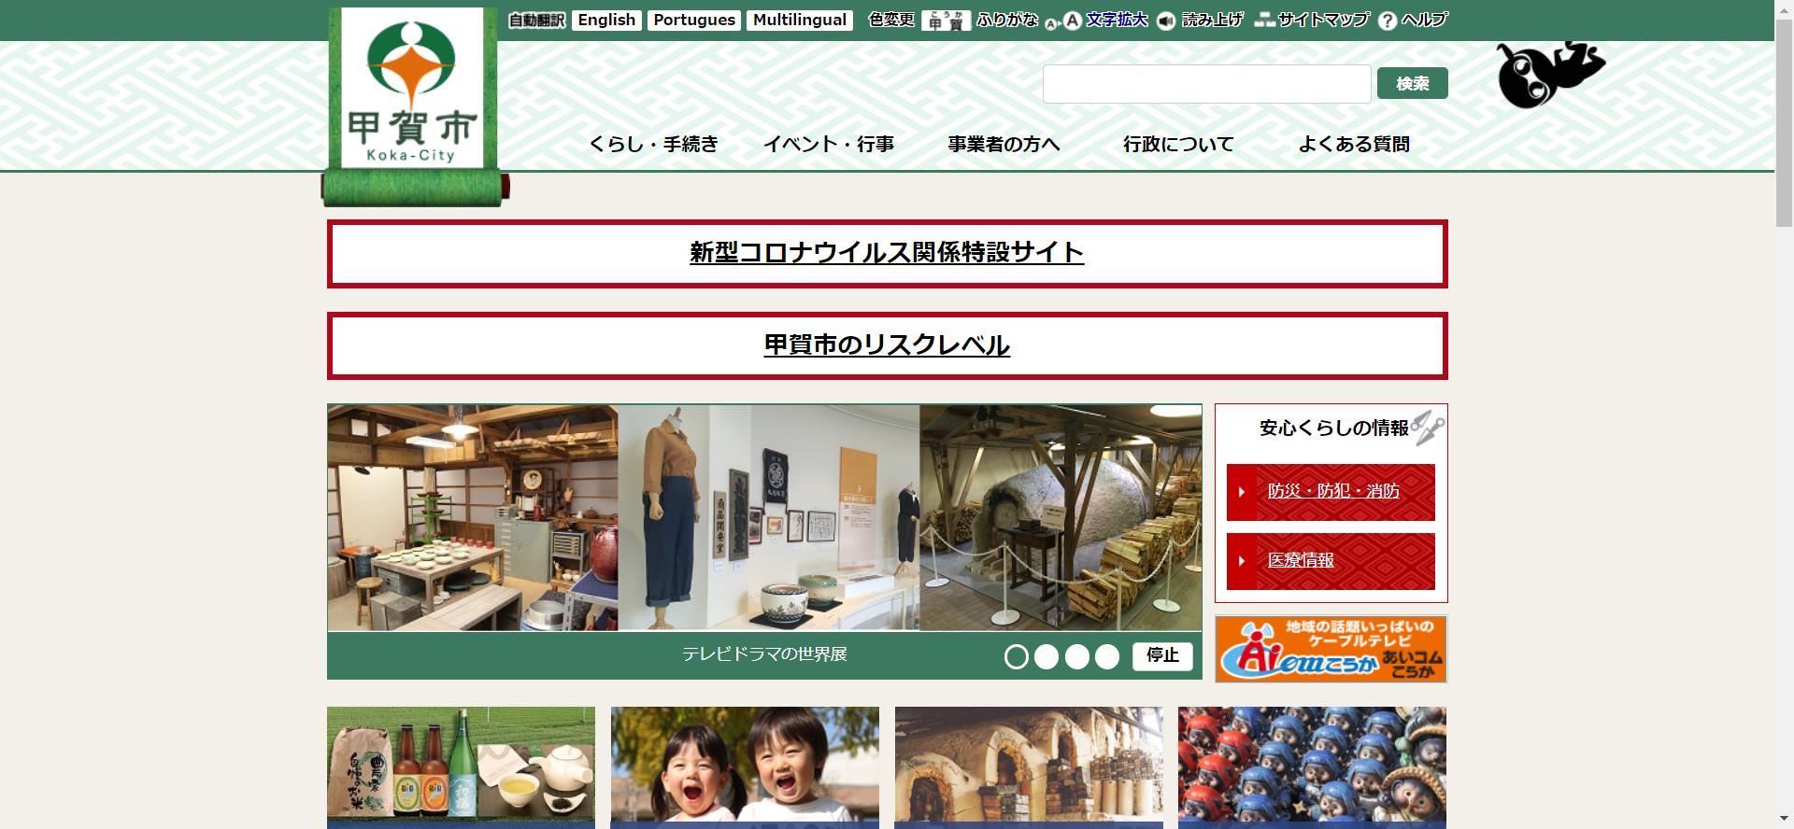Click the tanuki figurines photo
This screenshot has height=829, width=1794.
point(1312,767)
